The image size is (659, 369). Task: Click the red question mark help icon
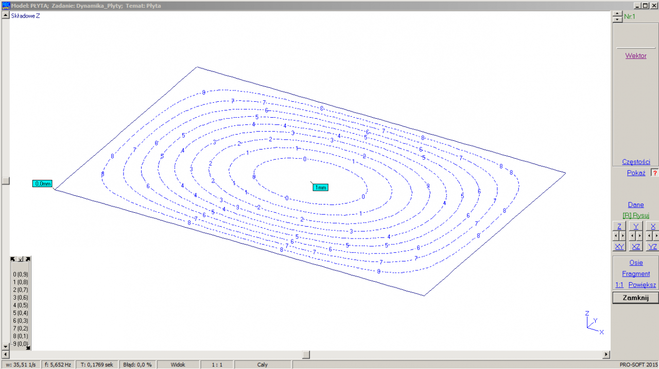click(x=655, y=173)
